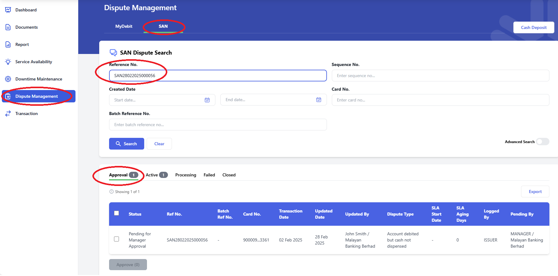Open Dashboard from the sidebar icon

(8, 10)
